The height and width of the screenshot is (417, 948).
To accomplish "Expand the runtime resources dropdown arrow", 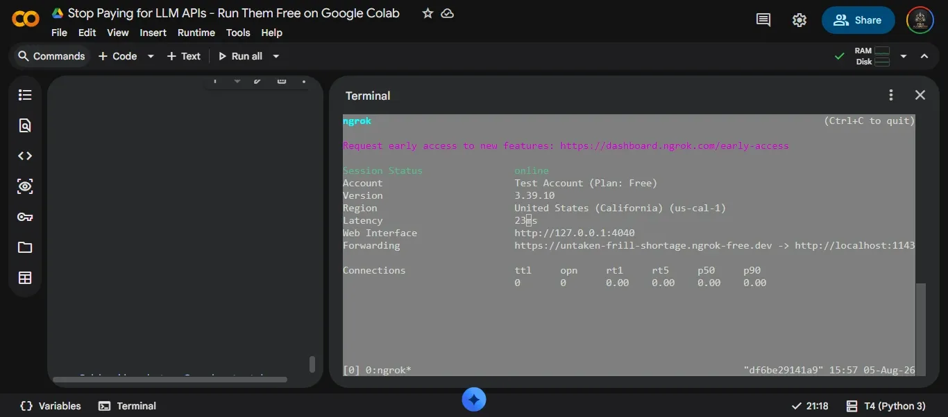I will coord(904,56).
